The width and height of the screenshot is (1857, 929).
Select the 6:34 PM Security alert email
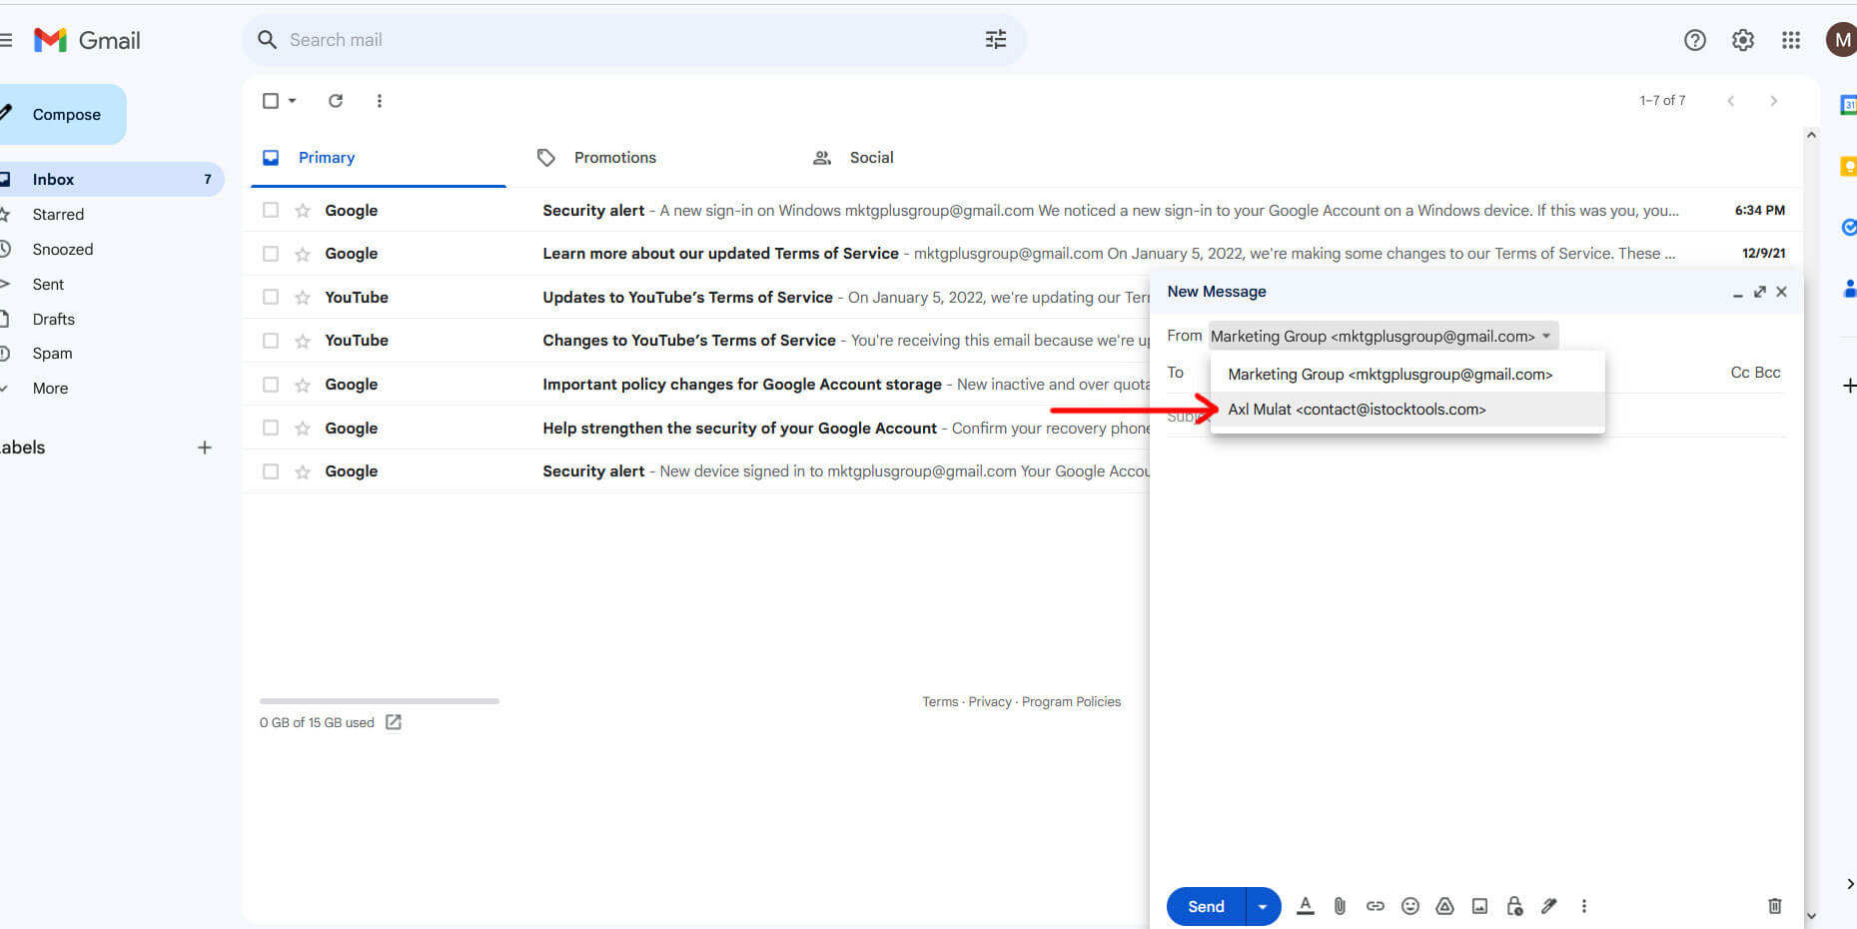point(270,210)
